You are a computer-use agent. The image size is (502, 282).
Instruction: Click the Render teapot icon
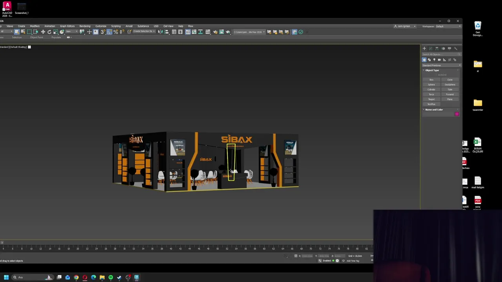point(228,32)
